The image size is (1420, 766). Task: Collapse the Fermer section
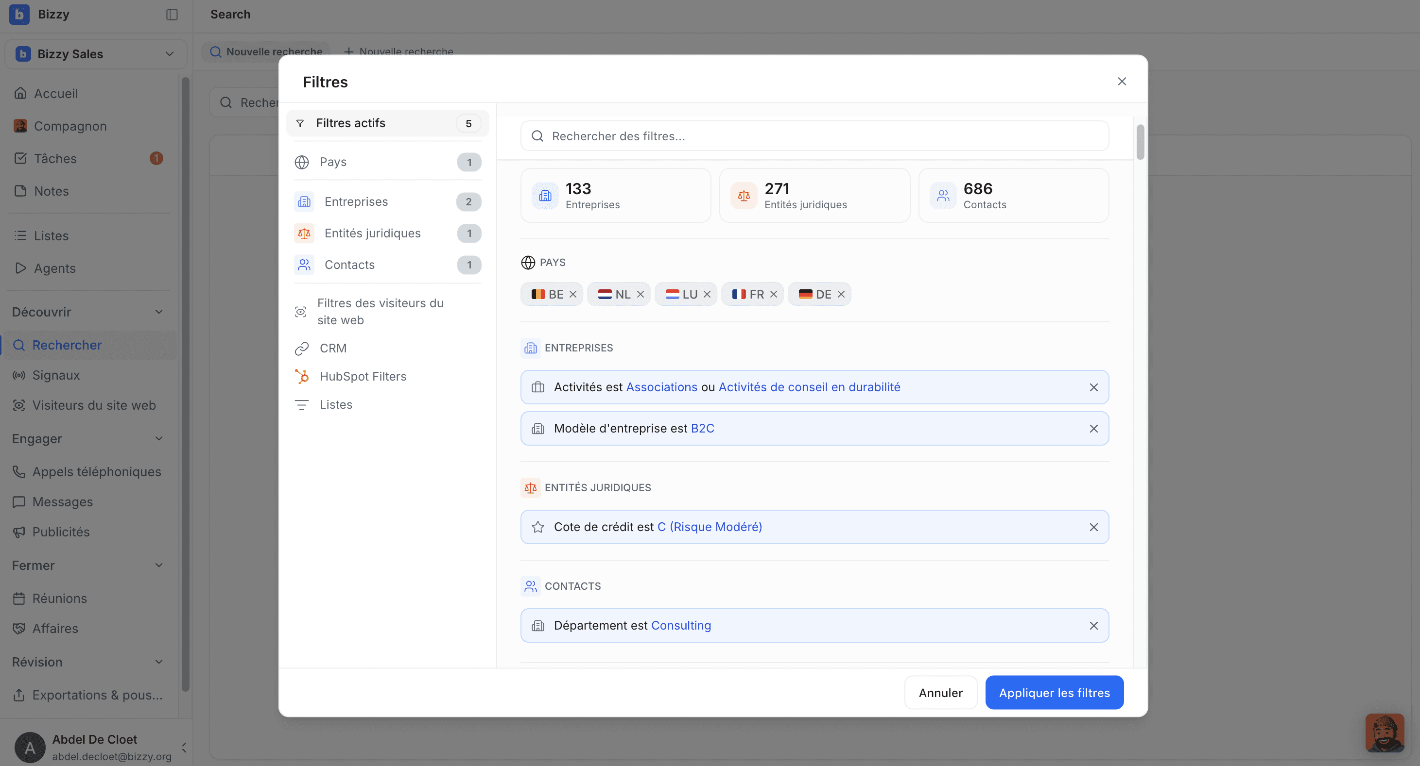point(159,566)
